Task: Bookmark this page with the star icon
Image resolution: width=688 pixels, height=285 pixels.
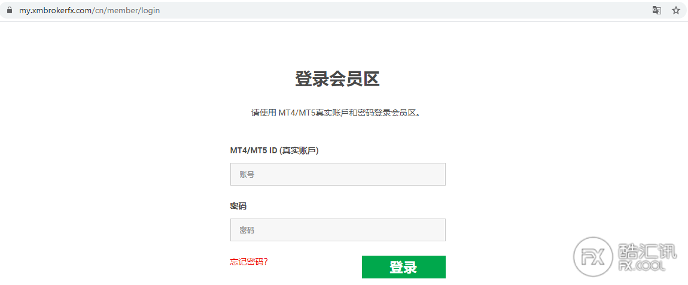Action: click(676, 10)
